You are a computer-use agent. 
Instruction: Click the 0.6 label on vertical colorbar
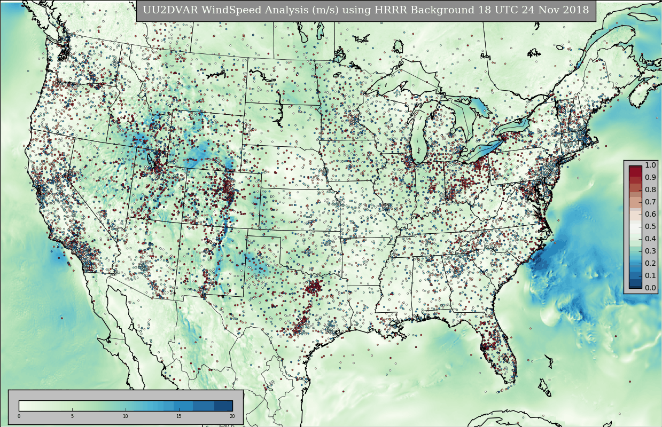click(650, 214)
